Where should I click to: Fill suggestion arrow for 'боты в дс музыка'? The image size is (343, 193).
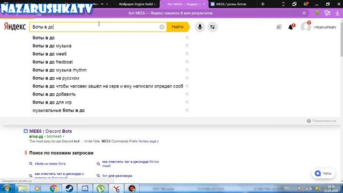(187, 46)
